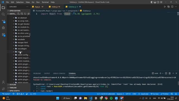The height and width of the screenshot is (101, 179).
Task: Open the Search view in activity bar
Action: 3,14
